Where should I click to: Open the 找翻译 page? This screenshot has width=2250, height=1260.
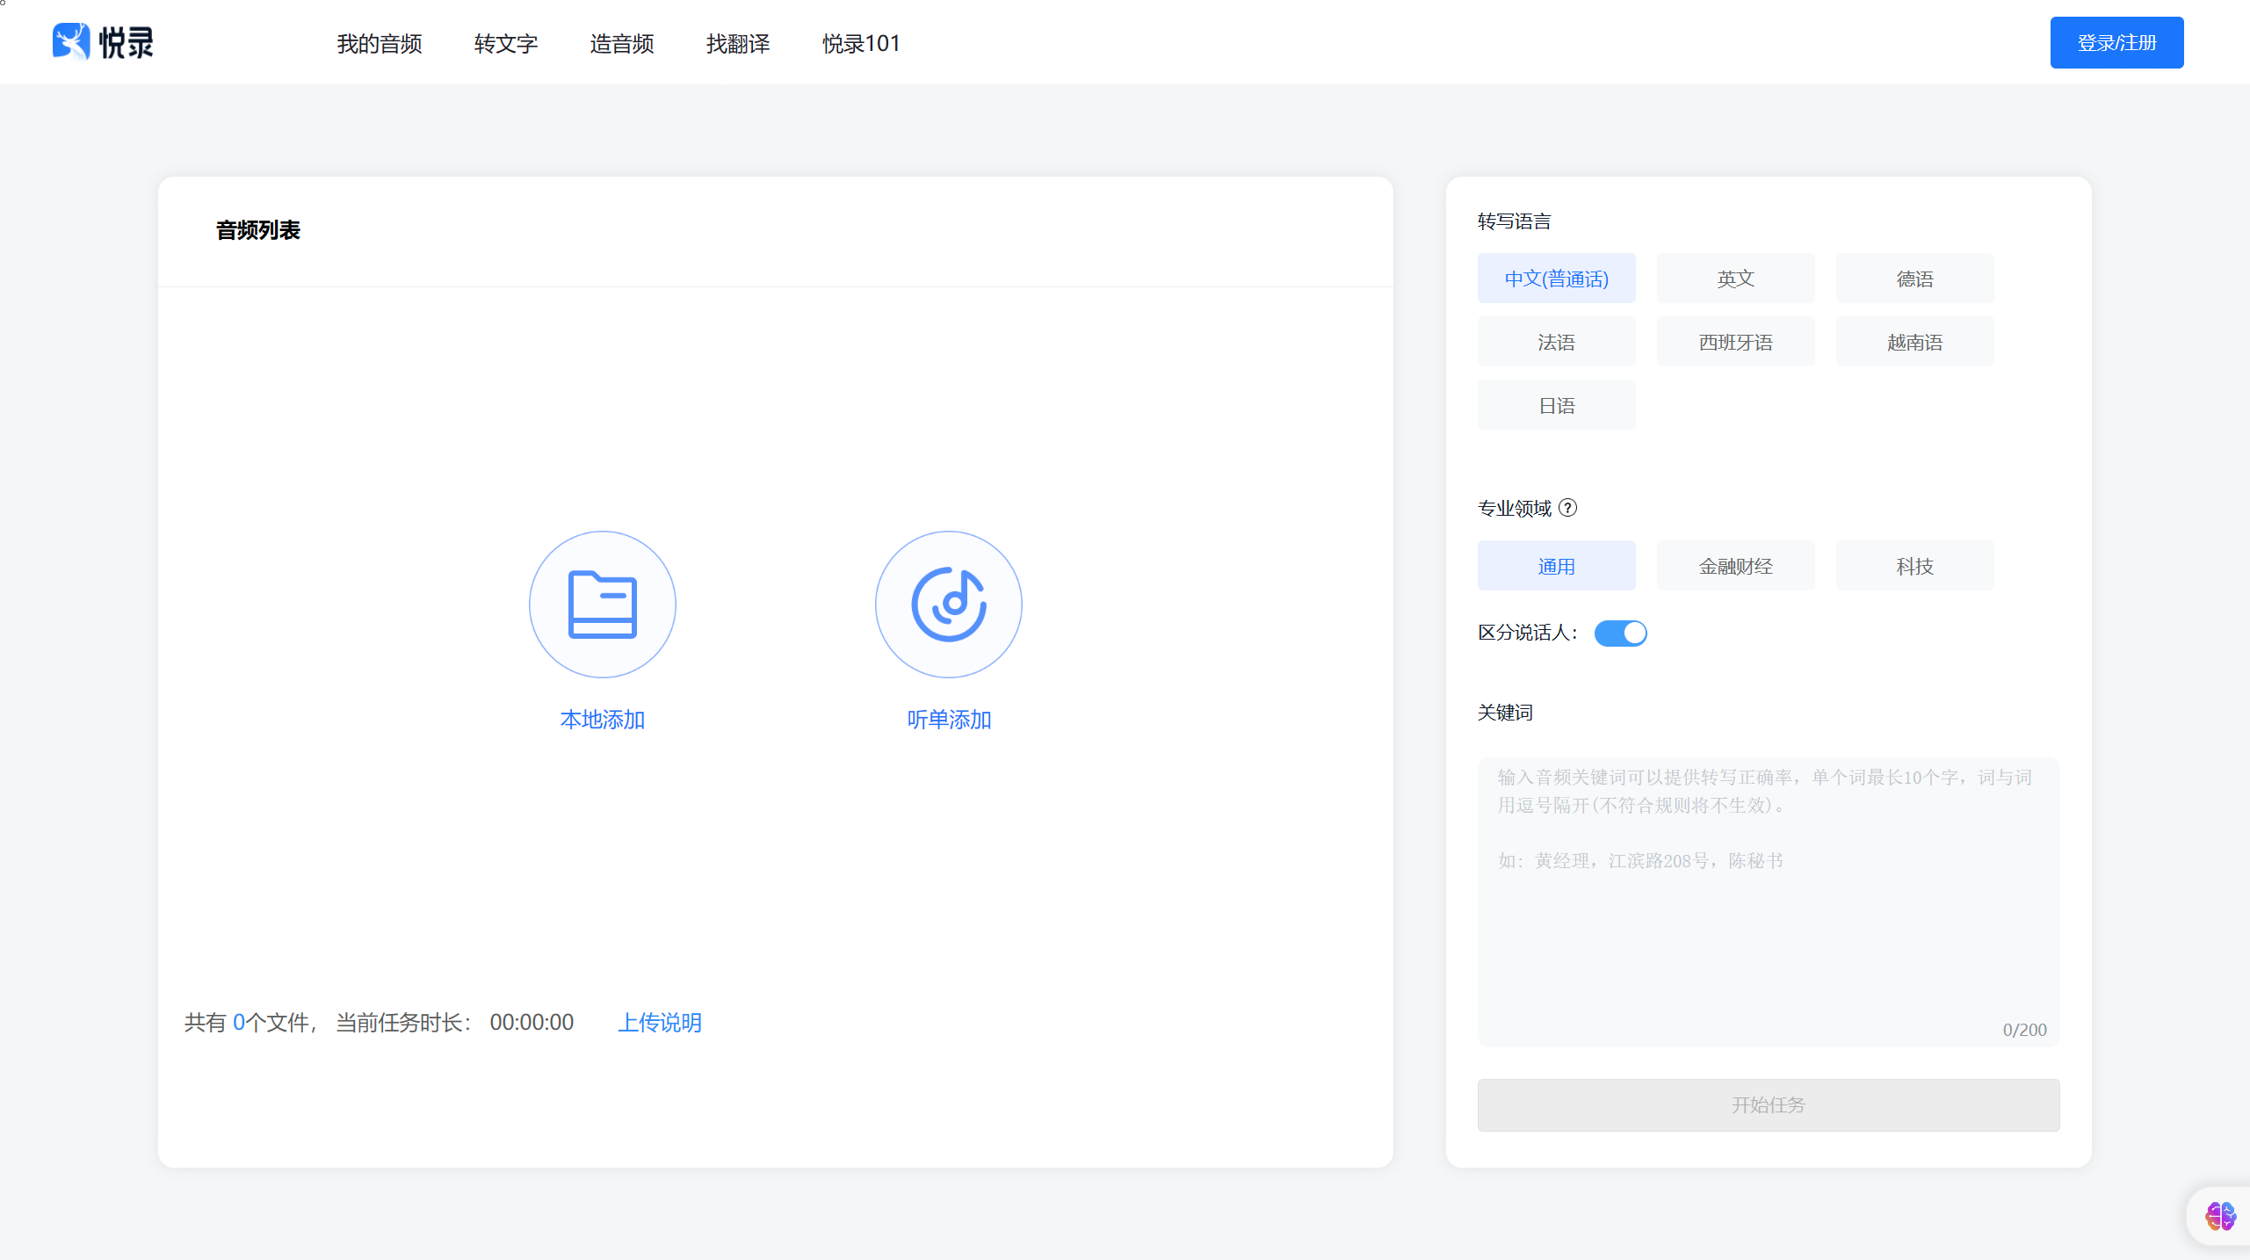point(737,43)
